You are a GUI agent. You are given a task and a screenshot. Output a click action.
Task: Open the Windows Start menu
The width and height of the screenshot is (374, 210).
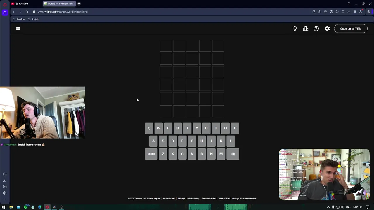coord(4,207)
